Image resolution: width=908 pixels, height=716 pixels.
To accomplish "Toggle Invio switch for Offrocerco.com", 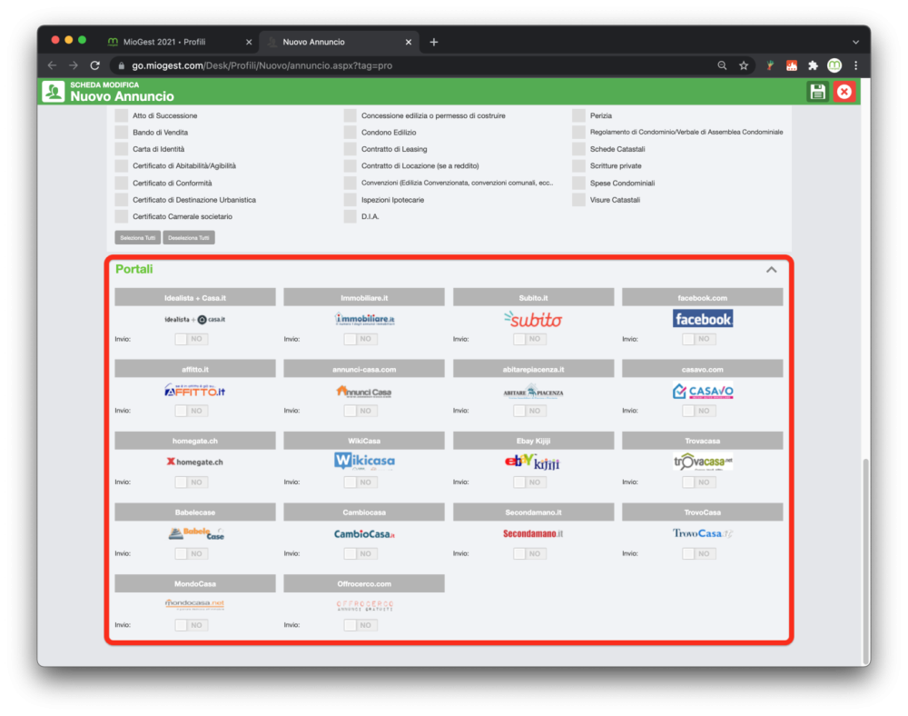I will [x=360, y=625].
